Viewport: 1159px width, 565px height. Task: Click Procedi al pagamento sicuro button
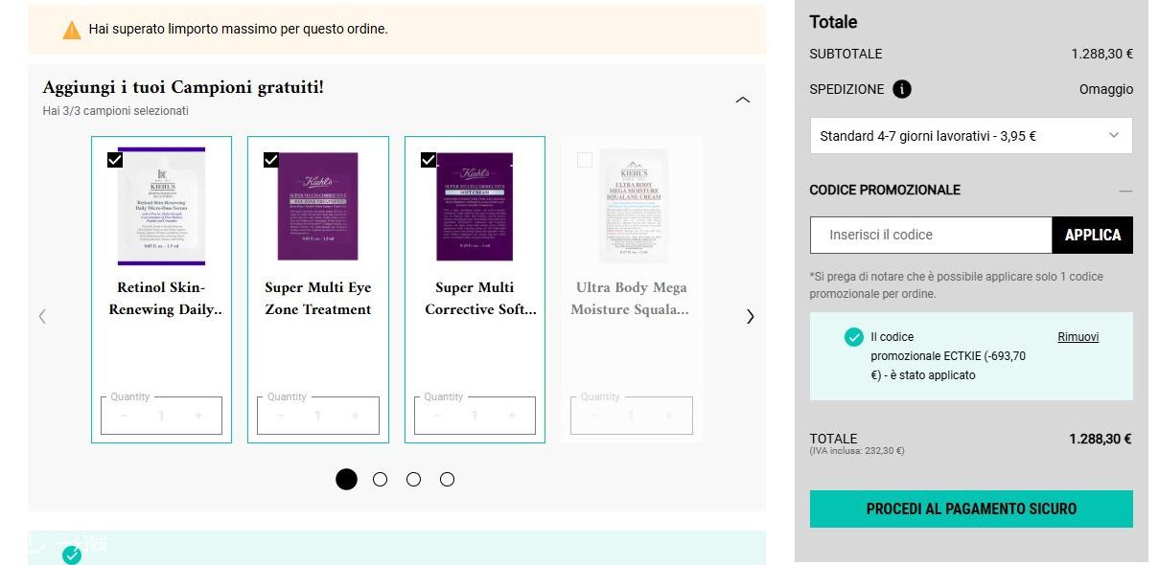coord(971,508)
